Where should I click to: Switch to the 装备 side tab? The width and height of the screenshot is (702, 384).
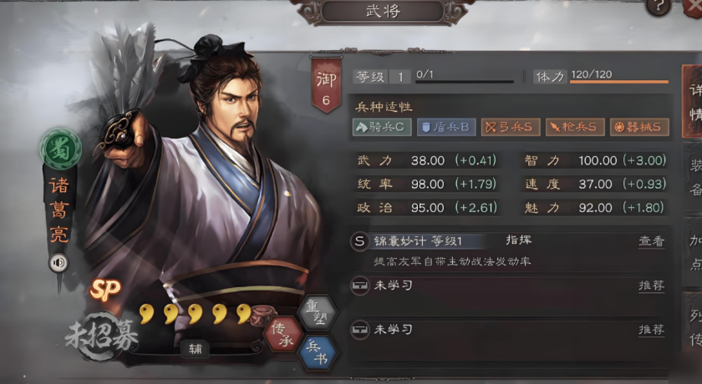point(694,178)
